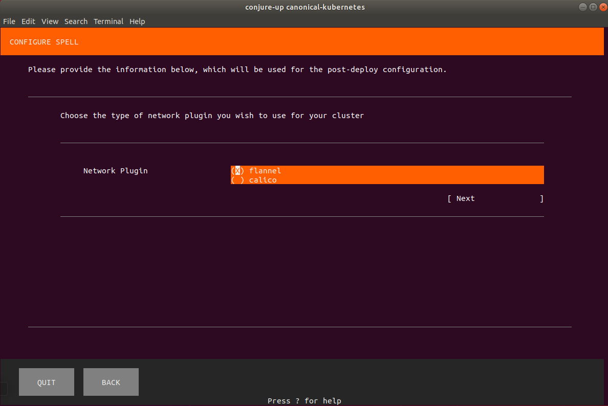Click the QUIT button
The width and height of the screenshot is (608, 406).
coord(47,382)
